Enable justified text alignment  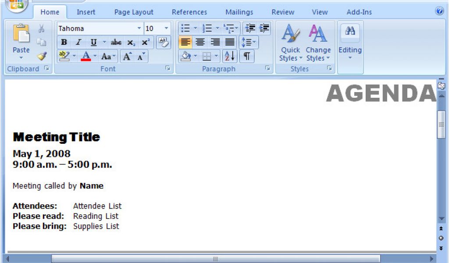coord(230,43)
